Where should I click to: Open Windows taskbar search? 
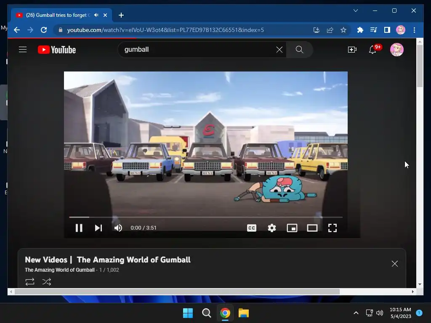pyautogui.click(x=206, y=313)
